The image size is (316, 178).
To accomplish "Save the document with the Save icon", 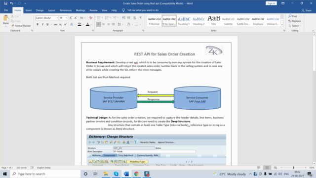I will click(5, 3).
